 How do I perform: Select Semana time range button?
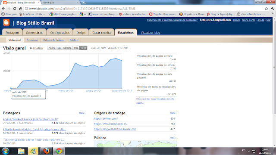pyautogui.click(x=67, y=48)
